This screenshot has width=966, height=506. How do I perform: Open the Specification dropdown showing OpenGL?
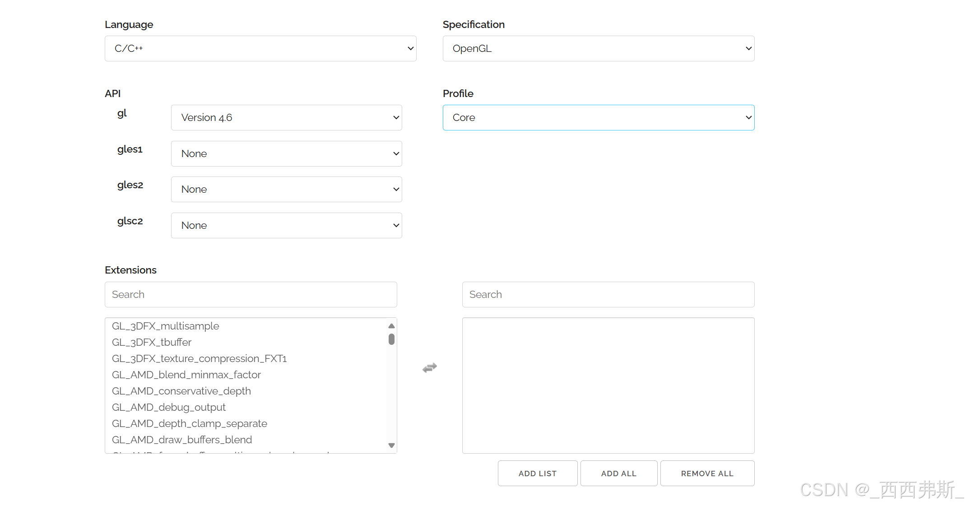pyautogui.click(x=598, y=49)
